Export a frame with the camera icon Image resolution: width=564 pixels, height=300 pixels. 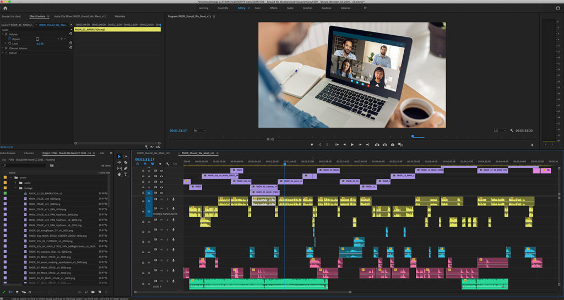tap(392, 144)
